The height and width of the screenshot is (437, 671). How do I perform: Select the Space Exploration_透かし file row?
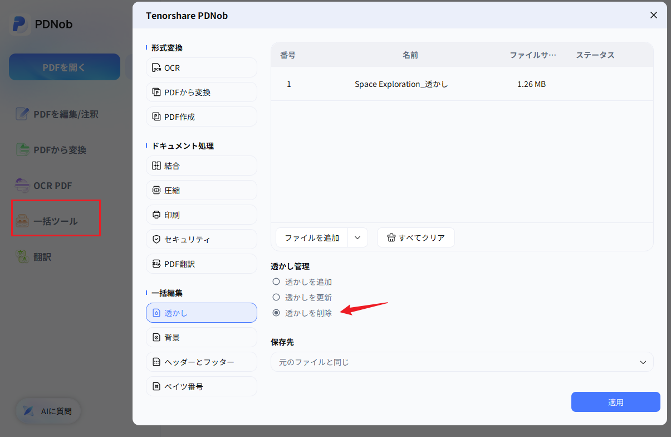(462, 84)
